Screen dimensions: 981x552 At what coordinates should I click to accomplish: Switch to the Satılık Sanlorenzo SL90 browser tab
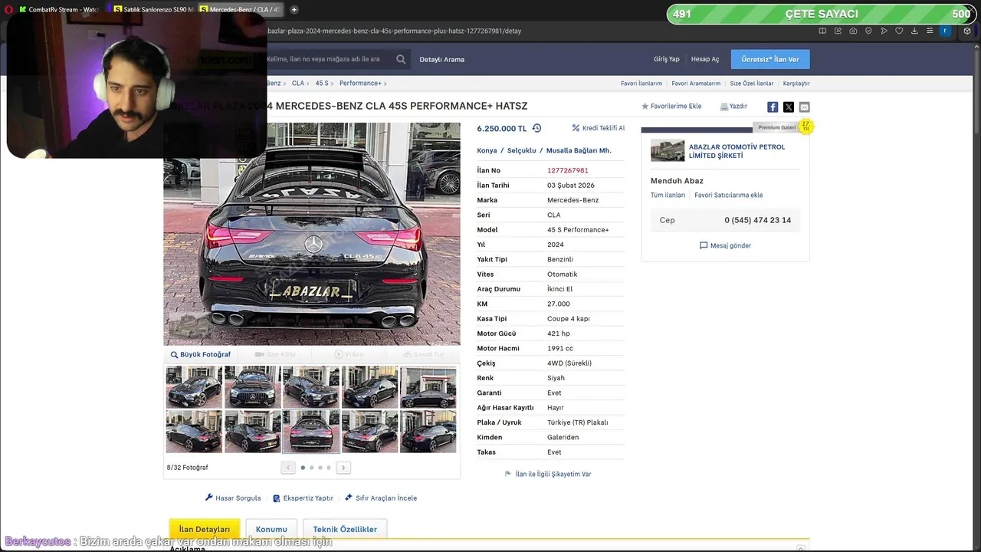(x=152, y=9)
